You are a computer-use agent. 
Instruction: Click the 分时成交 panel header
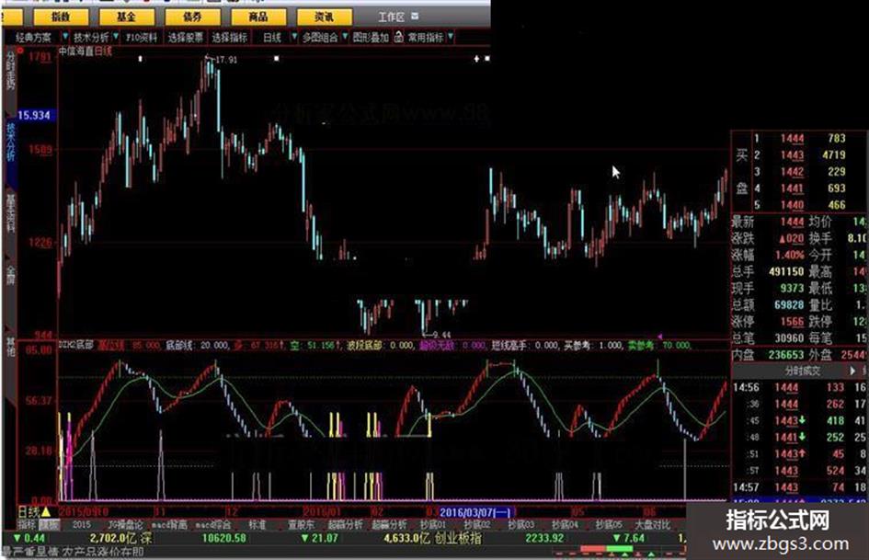click(x=801, y=371)
